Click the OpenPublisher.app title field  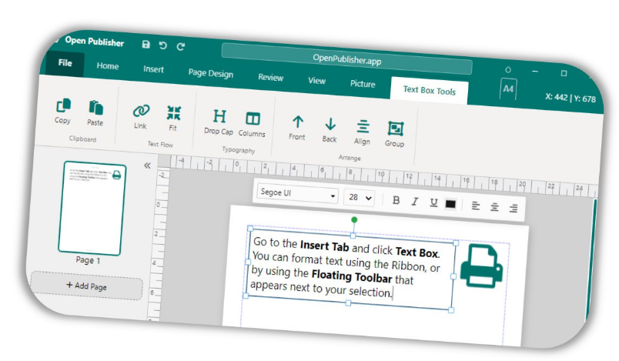347,59
